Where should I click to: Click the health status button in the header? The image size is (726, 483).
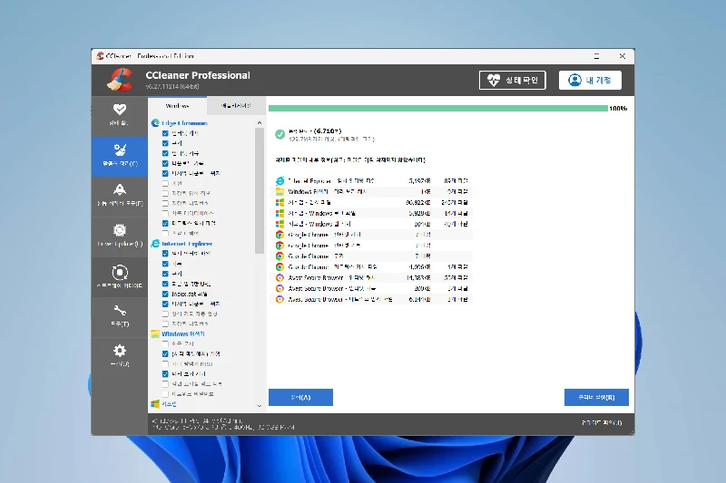pos(513,80)
